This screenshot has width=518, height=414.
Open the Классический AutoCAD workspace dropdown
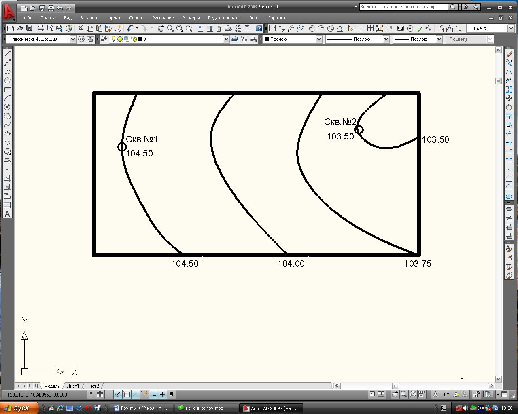[x=73, y=39]
